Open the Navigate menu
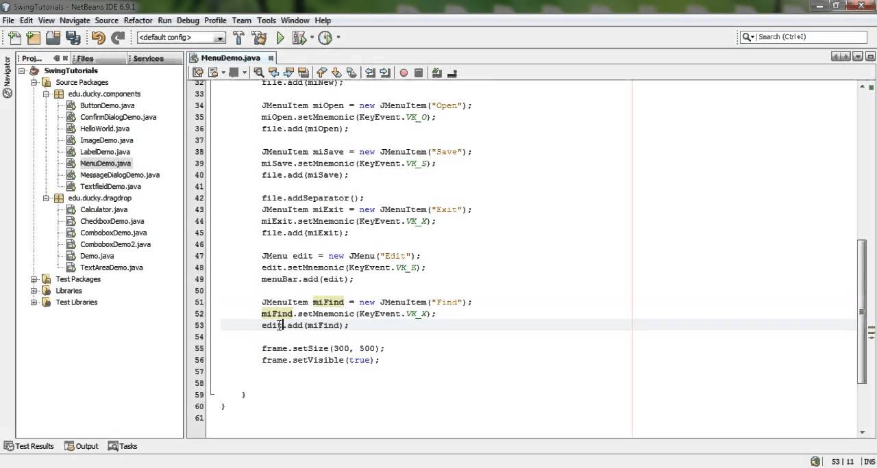Screen dimensions: 877x468 [75, 21]
